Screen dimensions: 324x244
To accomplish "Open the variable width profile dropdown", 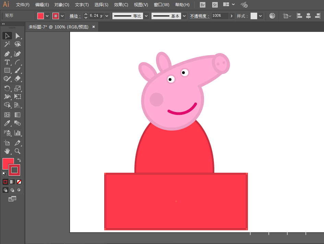I will 146,16.
